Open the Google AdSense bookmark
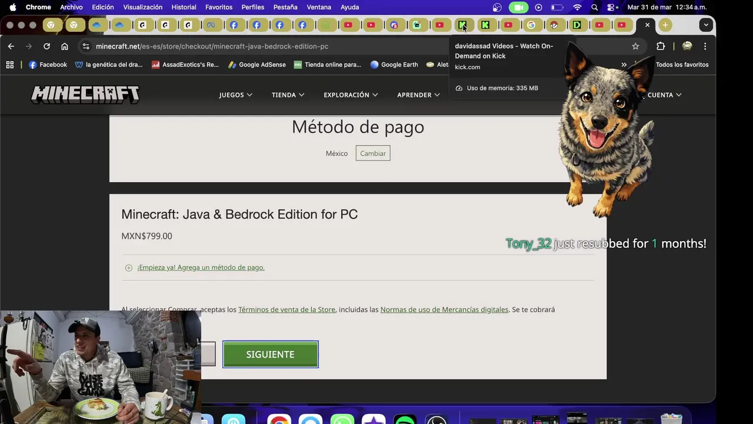This screenshot has width=753, height=424. (x=256, y=65)
